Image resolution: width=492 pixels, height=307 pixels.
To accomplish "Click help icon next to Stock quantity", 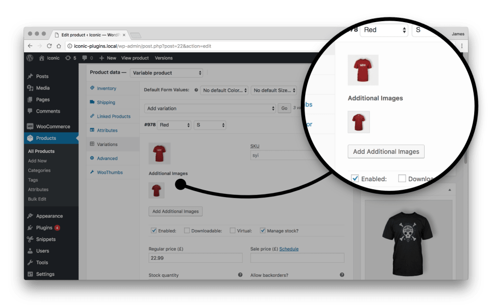I will (240, 275).
